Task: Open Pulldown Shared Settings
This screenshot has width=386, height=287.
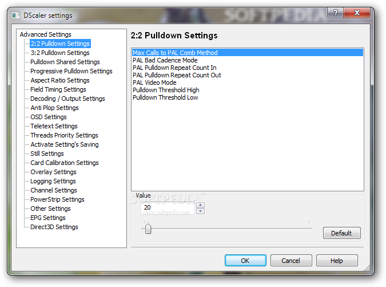Action: [x=65, y=62]
